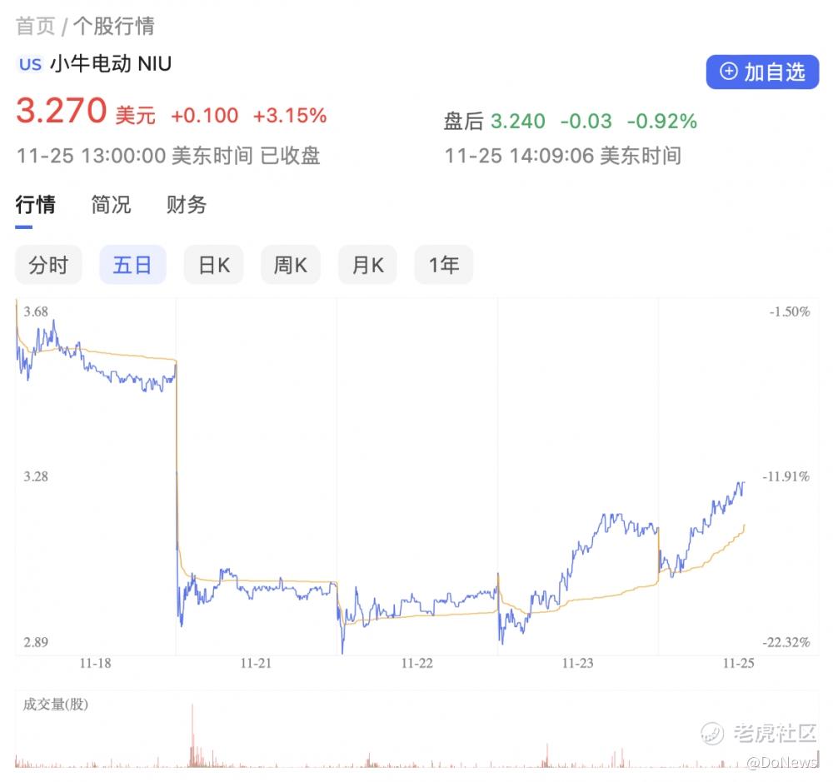Select the 五日 chart period

132,266
